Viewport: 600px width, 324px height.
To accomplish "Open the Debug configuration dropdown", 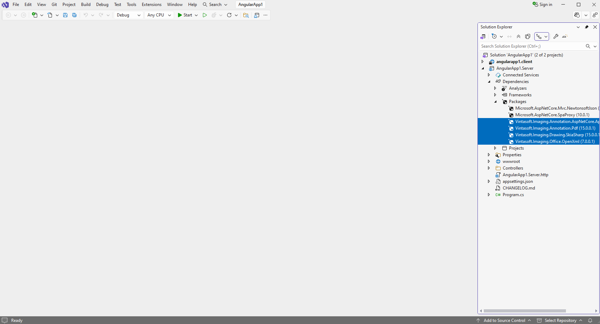I will pyautogui.click(x=128, y=15).
